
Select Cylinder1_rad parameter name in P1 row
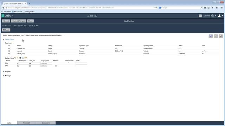[21, 49]
